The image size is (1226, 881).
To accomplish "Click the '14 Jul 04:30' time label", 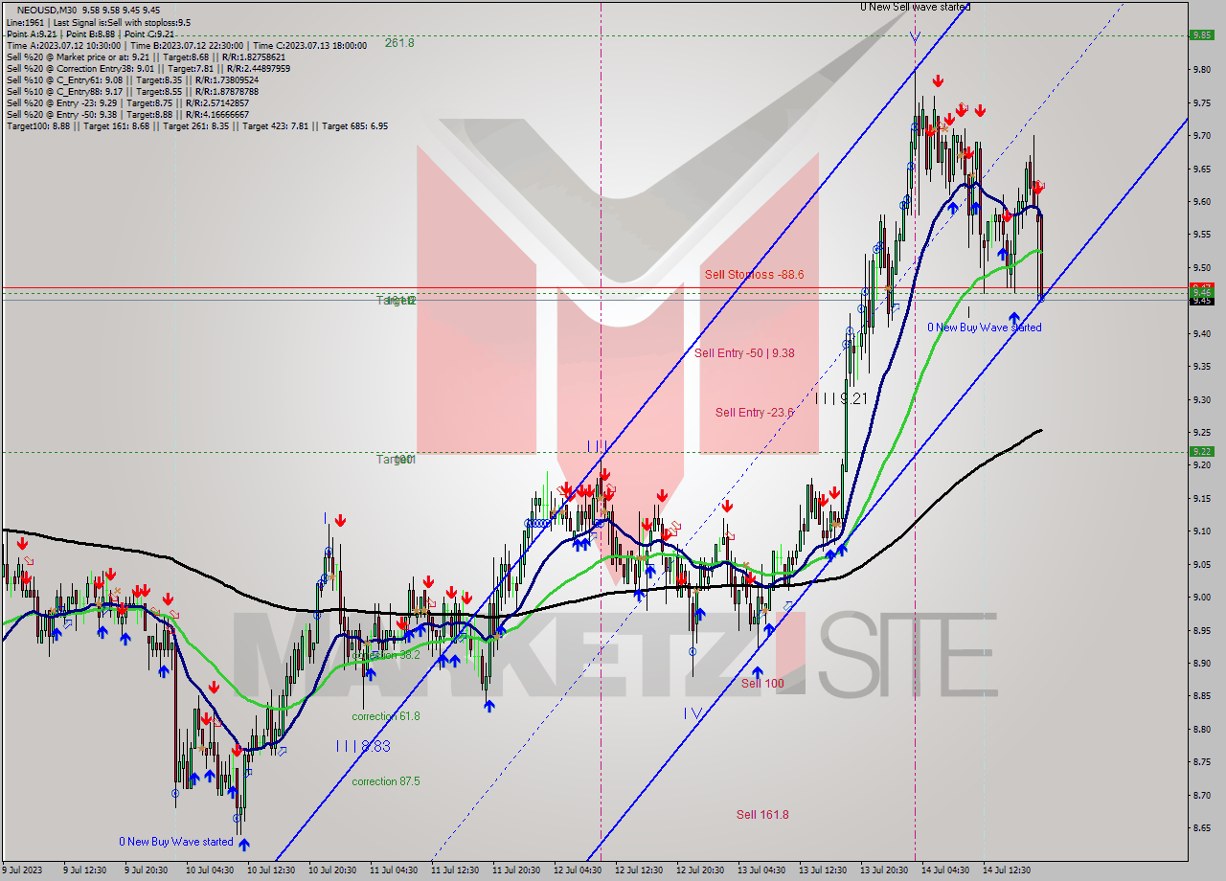I will 945,870.
